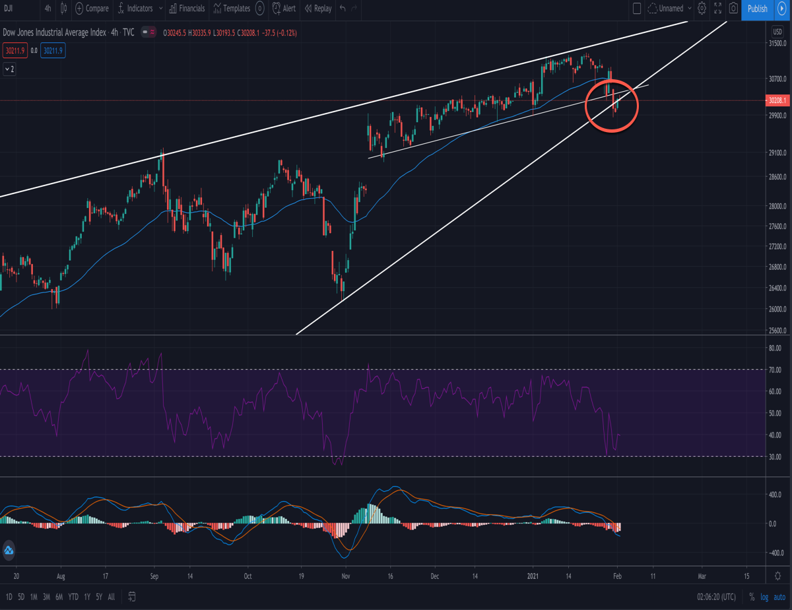Select the 3M date range
Image resolution: width=792 pixels, height=610 pixels.
tap(46, 597)
